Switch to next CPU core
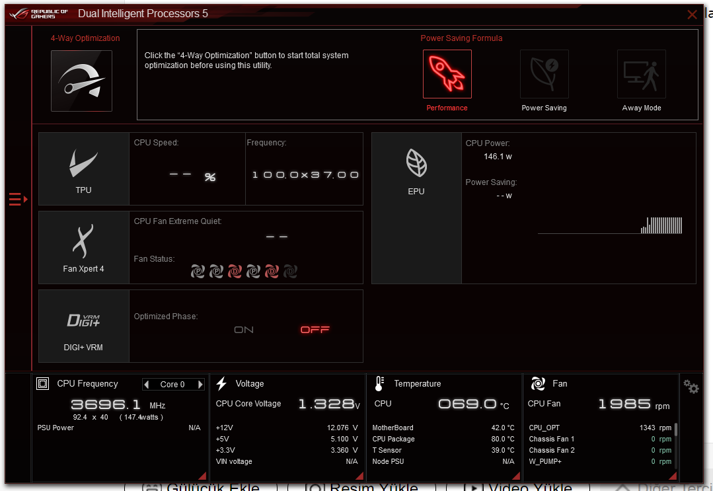 tap(200, 385)
